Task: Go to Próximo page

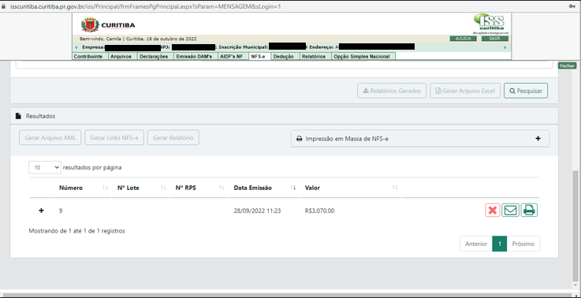Action: click(523, 244)
